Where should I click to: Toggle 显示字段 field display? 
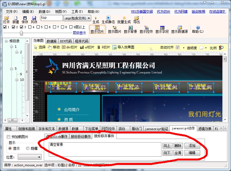(162, 29)
